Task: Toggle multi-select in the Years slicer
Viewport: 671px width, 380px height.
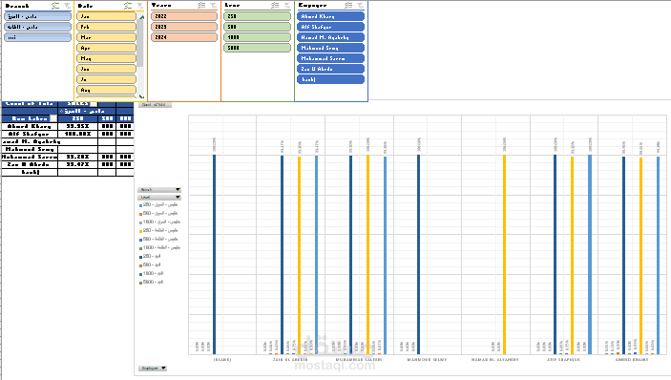Action: 201,5
